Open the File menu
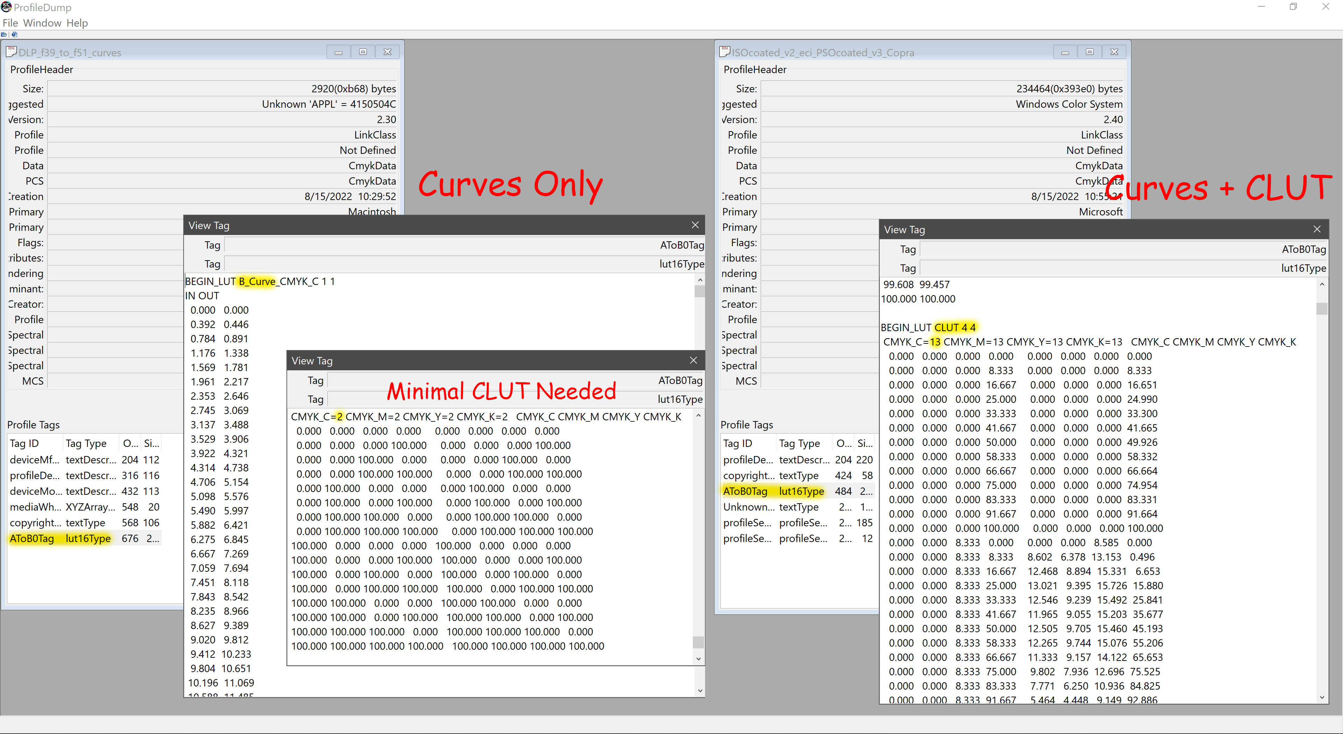Screen dimensions: 1343x734 tap(10, 23)
